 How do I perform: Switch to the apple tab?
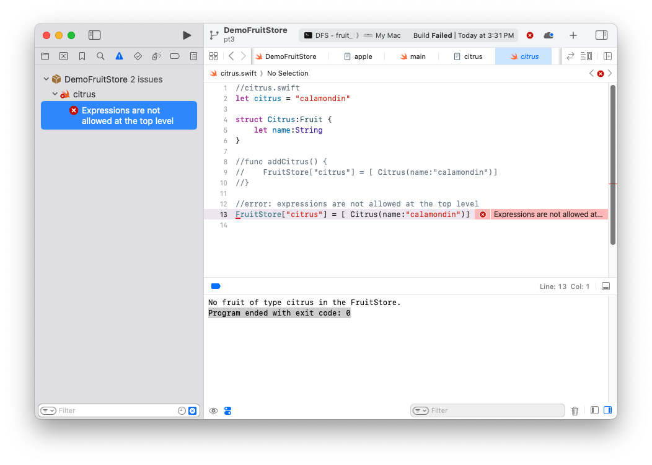pos(358,56)
